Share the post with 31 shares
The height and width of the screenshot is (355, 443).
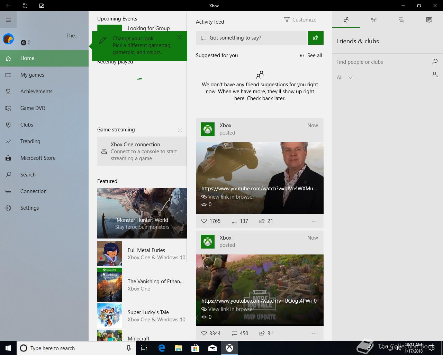266,333
